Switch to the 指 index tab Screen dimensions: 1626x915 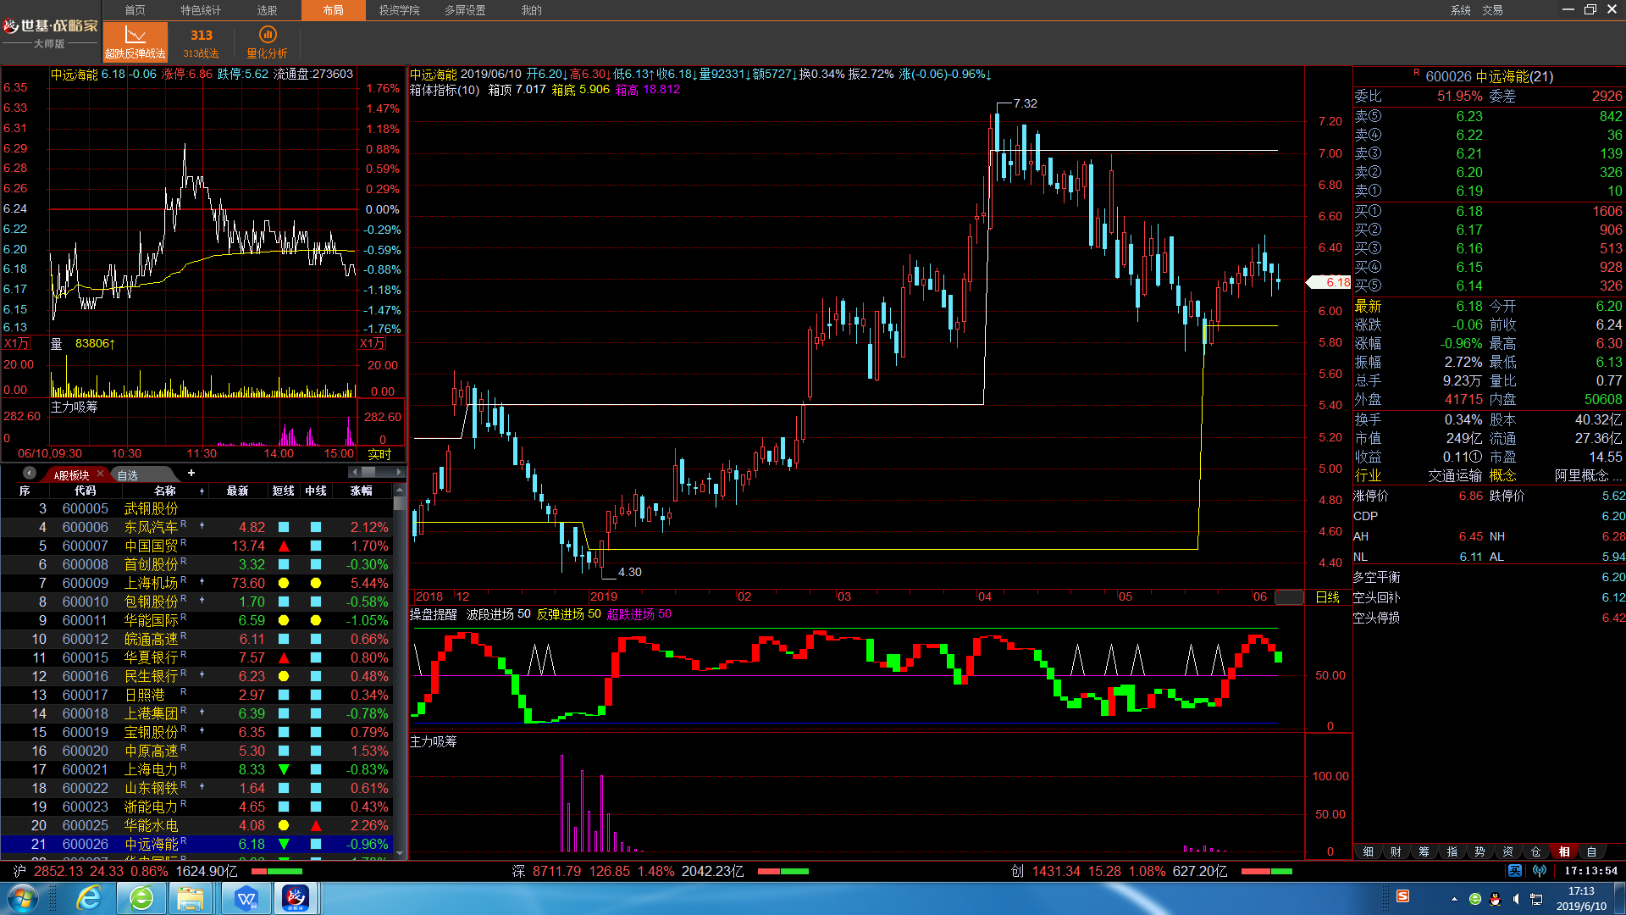coord(1452,851)
